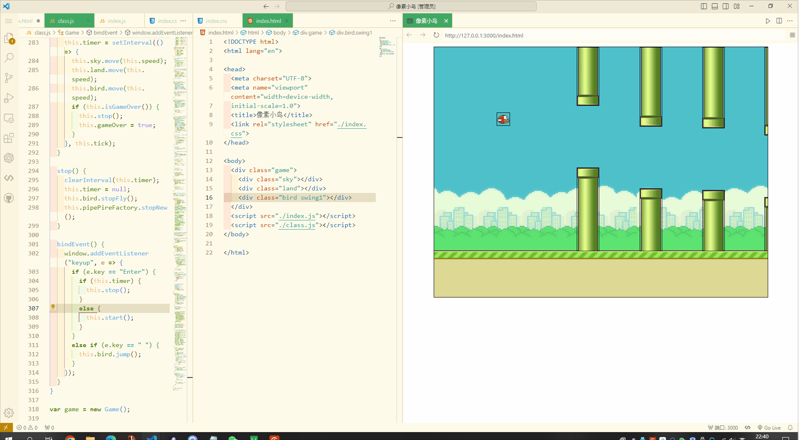Open the Customize Layout icon

coord(737,6)
